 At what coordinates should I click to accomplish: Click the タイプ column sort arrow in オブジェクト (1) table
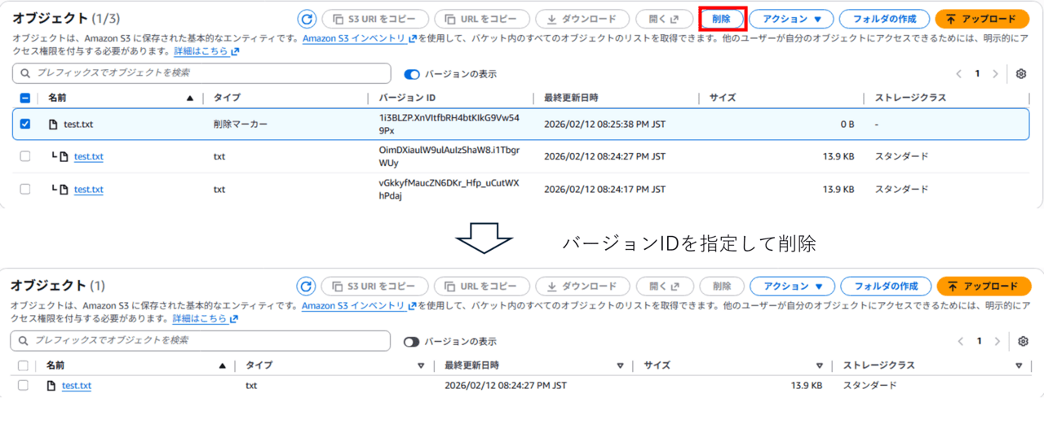(x=421, y=366)
